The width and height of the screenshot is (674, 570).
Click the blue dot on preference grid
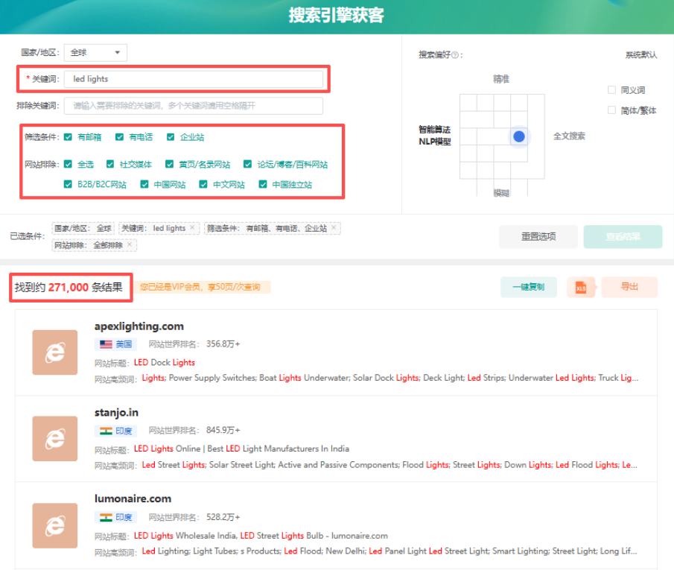[x=519, y=136]
